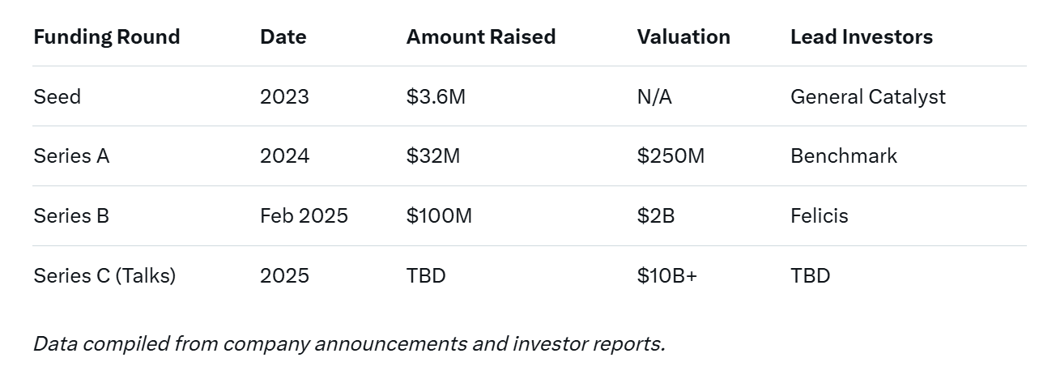Viewport: 1056px width, 379px height.
Task: Click the Amount Raised column header
Action: (x=480, y=37)
